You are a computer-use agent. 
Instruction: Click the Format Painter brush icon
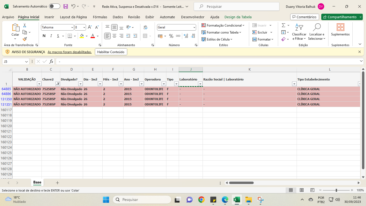[x=25, y=39]
